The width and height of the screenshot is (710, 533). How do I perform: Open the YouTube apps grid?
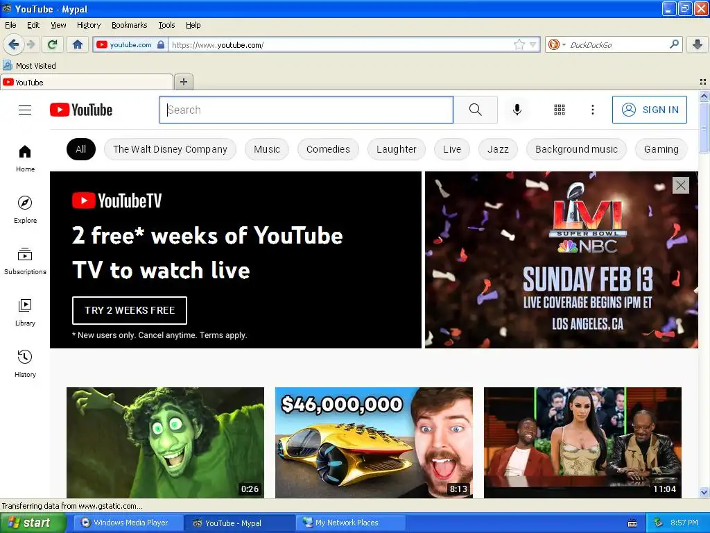click(560, 110)
